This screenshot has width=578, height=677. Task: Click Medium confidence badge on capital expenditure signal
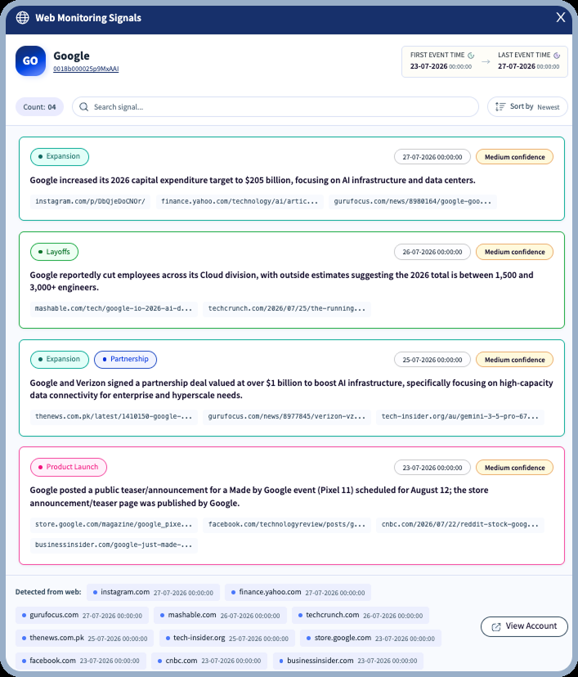514,157
